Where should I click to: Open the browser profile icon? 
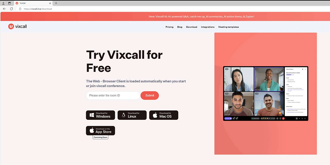[3, 3]
